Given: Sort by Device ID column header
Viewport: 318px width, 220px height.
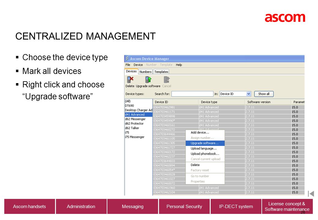Looking at the screenshot, I should [x=176, y=102].
